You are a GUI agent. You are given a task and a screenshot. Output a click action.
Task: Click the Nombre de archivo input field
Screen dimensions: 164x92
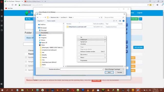pos(81,69)
